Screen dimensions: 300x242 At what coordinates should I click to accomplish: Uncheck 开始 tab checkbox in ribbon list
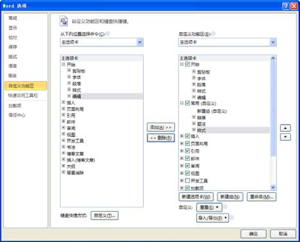pyautogui.click(x=187, y=64)
